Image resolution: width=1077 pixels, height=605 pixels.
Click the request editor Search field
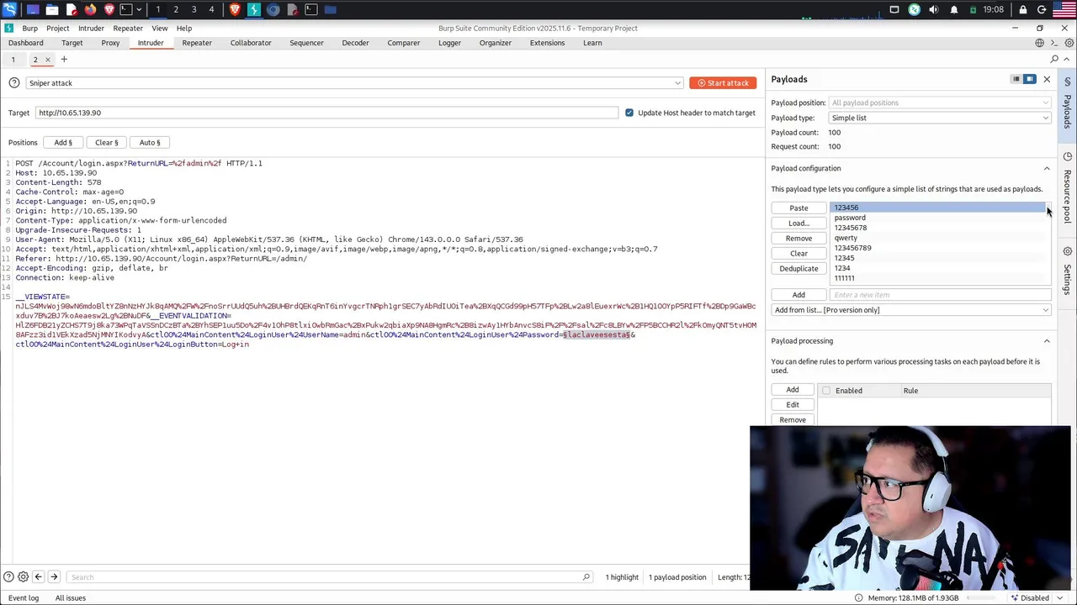coord(328,577)
